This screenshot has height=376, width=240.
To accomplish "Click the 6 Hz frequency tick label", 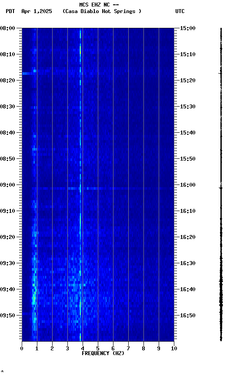I will click(113, 349).
